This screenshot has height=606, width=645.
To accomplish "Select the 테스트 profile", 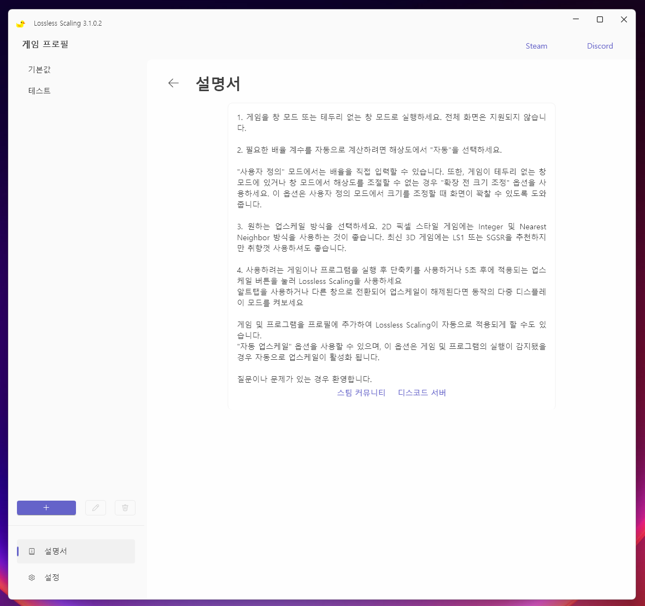I will pyautogui.click(x=39, y=91).
